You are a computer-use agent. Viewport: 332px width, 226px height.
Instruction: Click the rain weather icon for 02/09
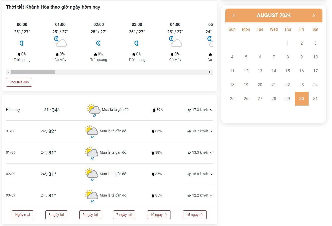[91, 174]
